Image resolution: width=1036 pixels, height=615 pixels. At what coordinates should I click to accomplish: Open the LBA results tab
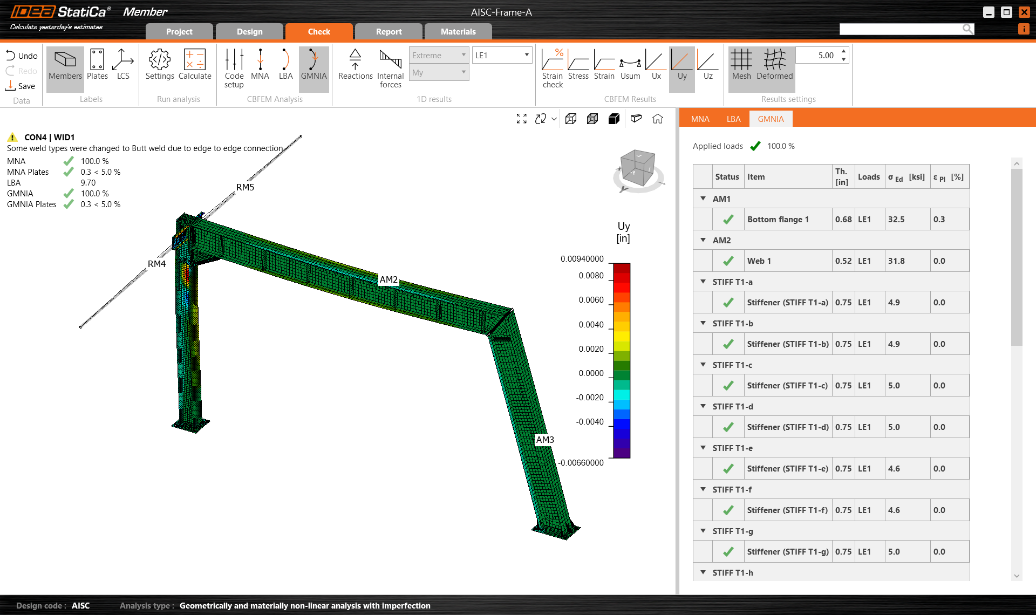point(733,119)
